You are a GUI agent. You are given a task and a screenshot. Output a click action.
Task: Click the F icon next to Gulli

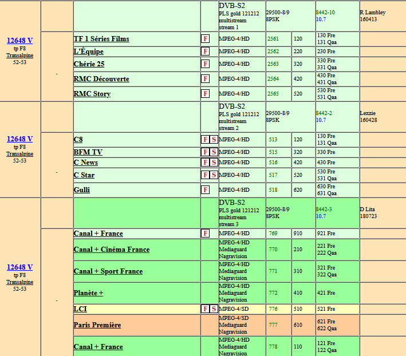[x=206, y=190]
